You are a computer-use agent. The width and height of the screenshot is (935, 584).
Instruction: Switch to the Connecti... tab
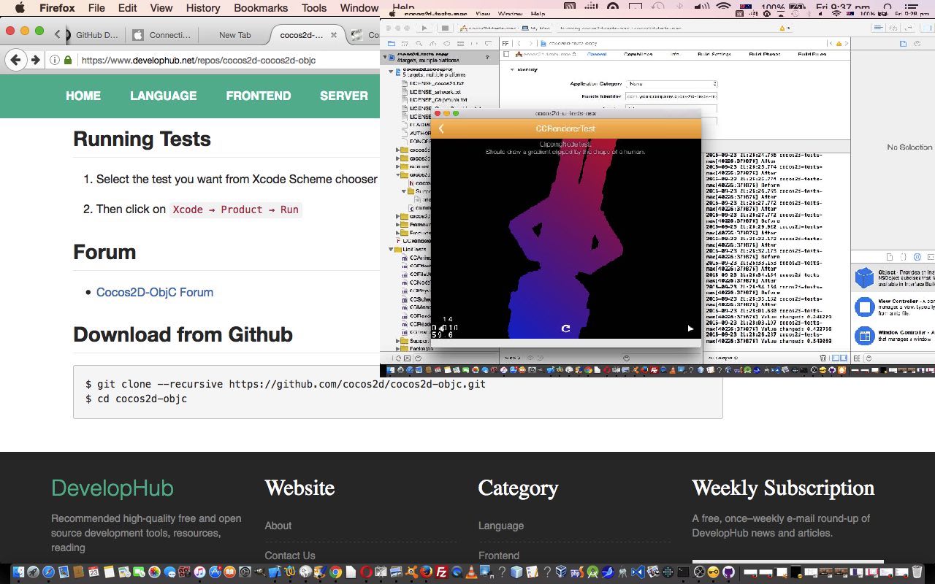click(163, 35)
